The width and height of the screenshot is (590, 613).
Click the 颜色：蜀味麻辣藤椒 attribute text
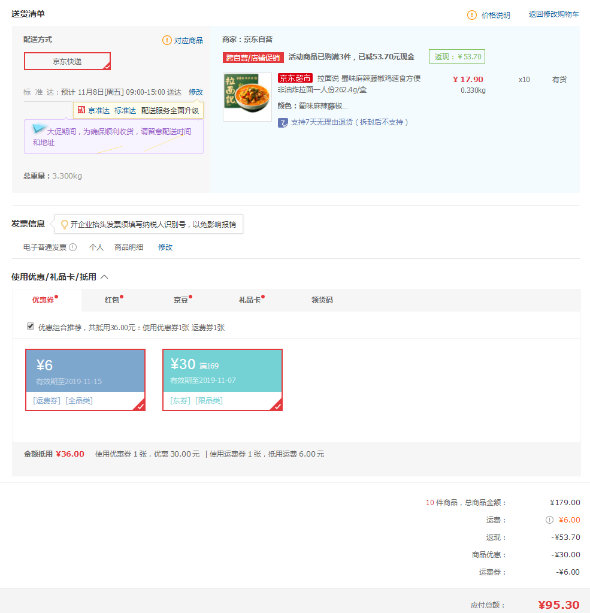pos(313,106)
